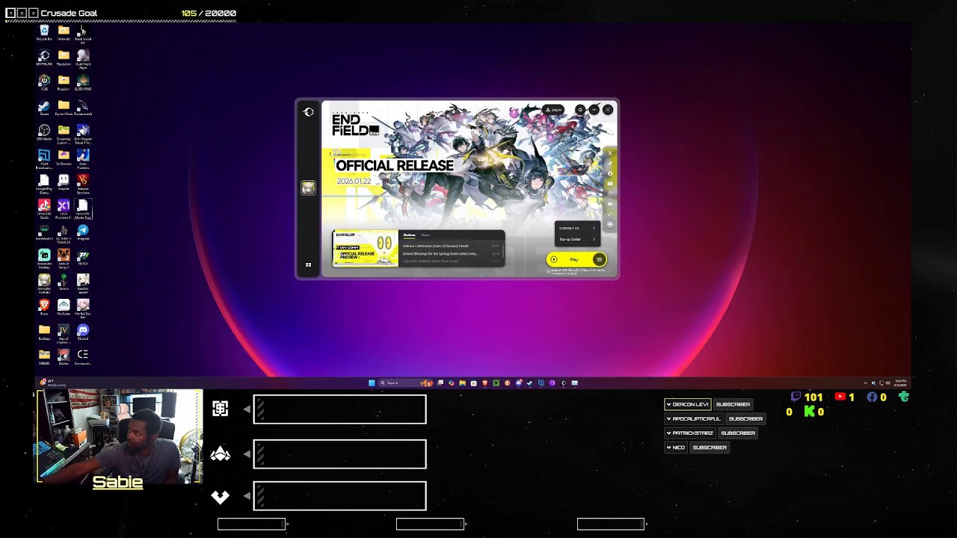Open game options menu beside Play

(x=599, y=259)
